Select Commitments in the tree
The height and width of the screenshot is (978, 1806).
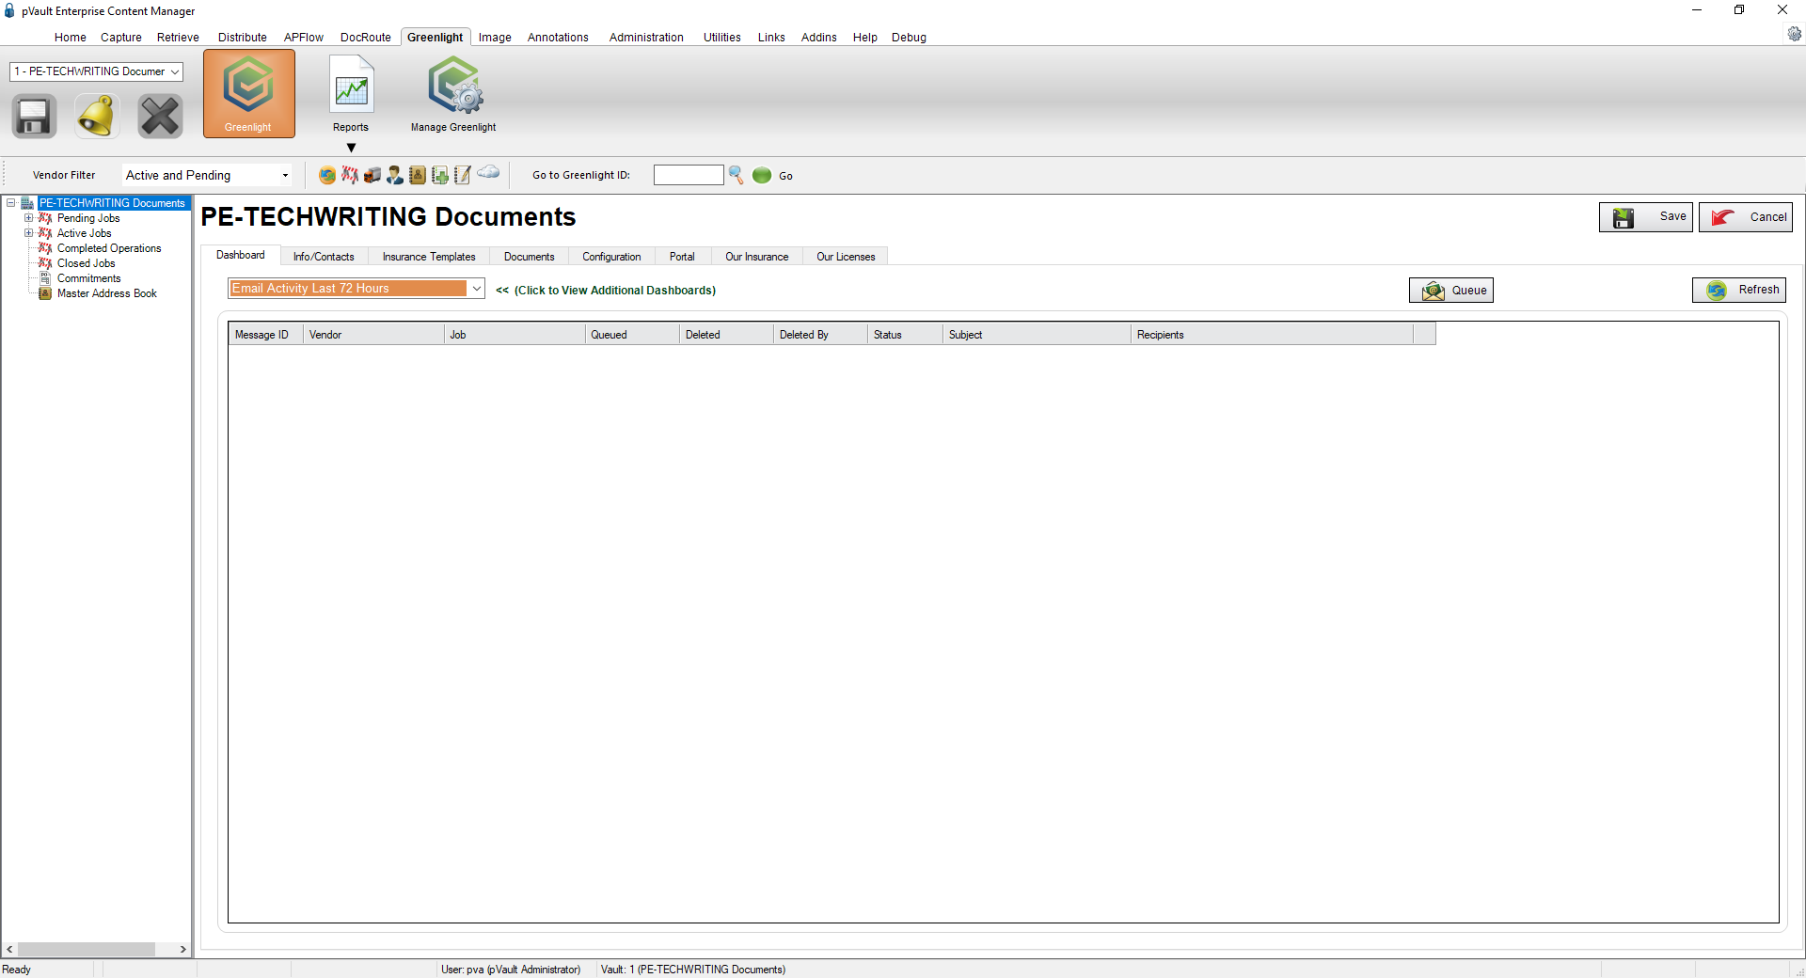point(88,278)
